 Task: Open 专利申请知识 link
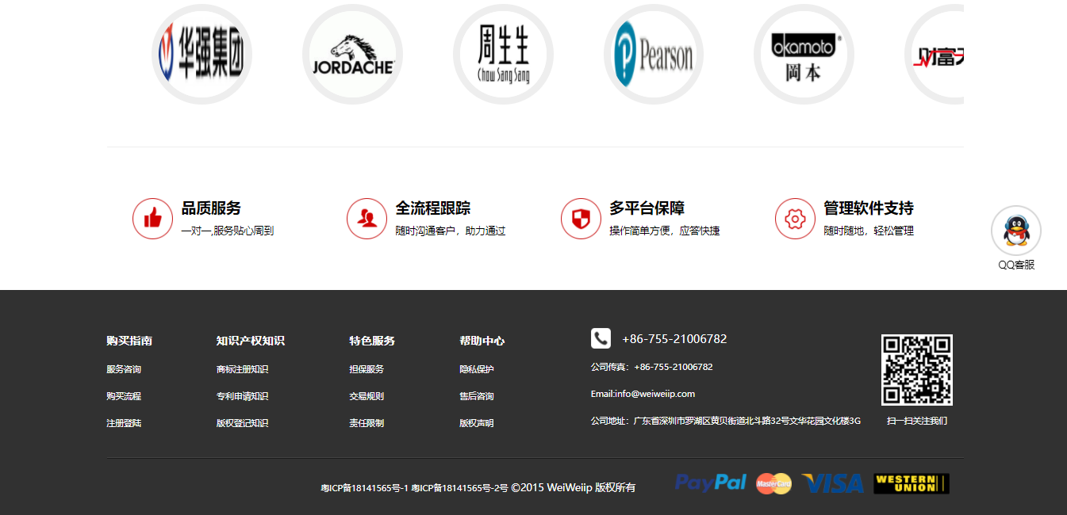242,396
